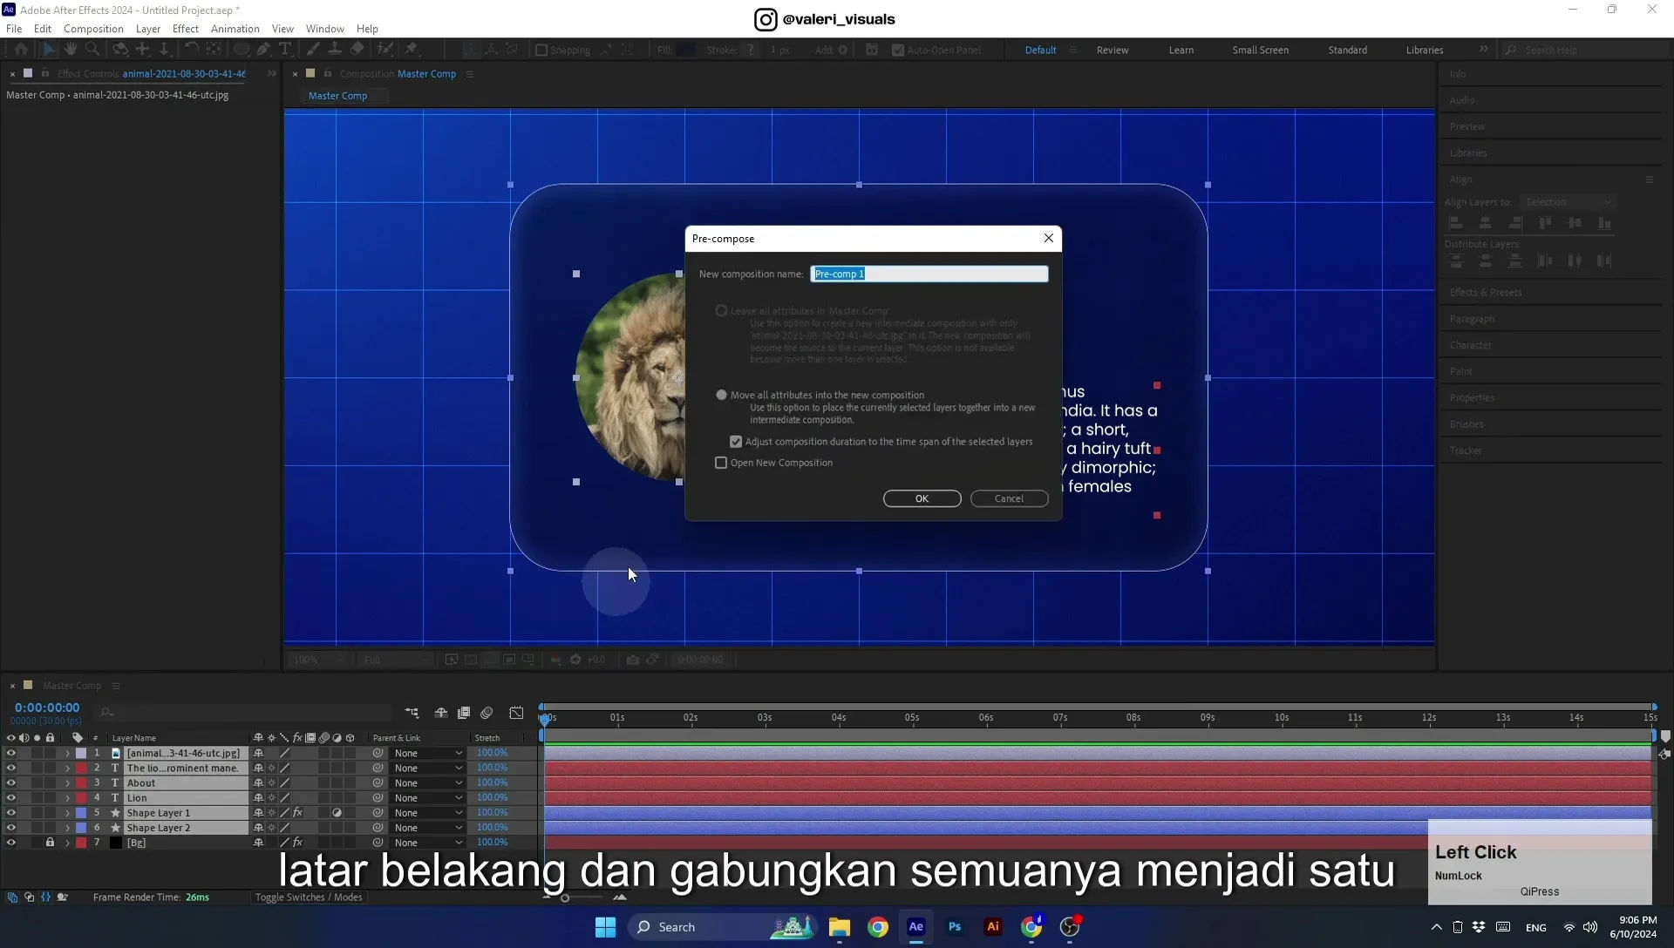Select the Pen tool
Image resolution: width=1674 pixels, height=948 pixels.
(x=263, y=50)
